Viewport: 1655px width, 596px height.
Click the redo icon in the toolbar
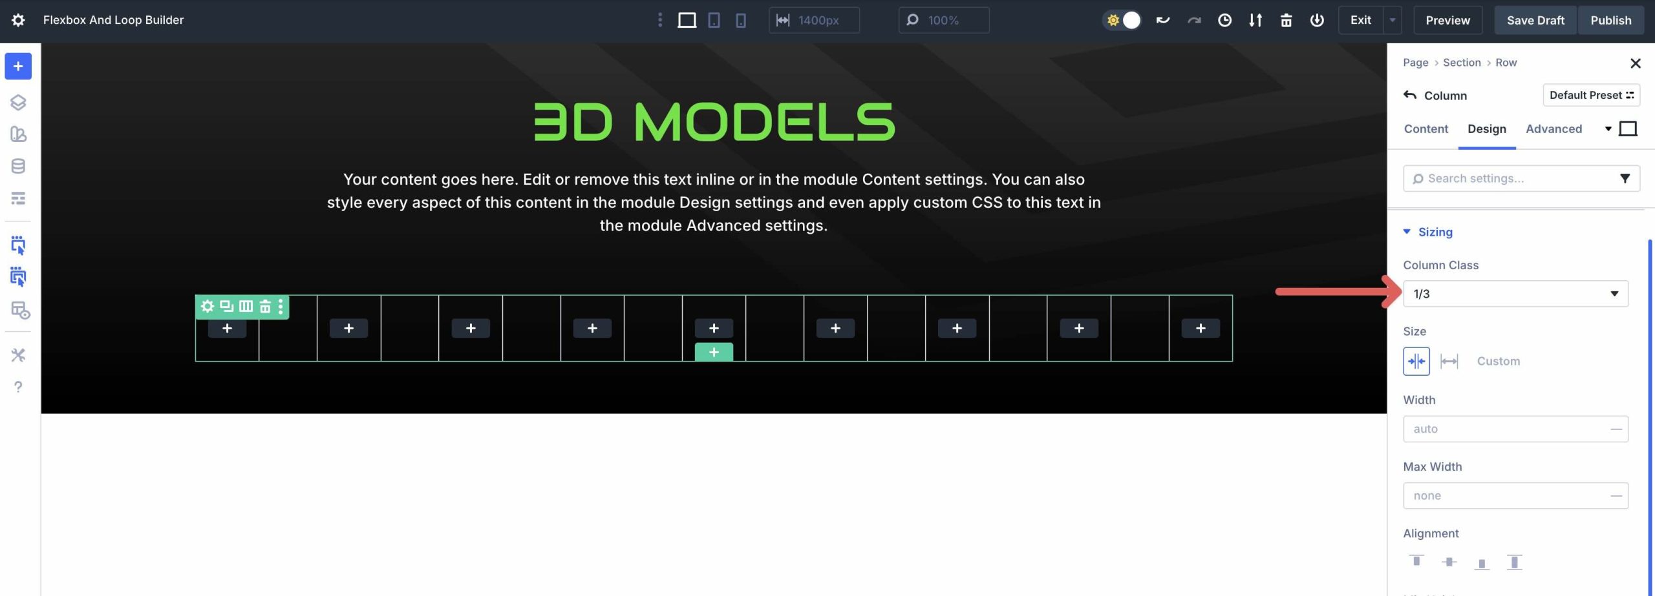(x=1193, y=20)
